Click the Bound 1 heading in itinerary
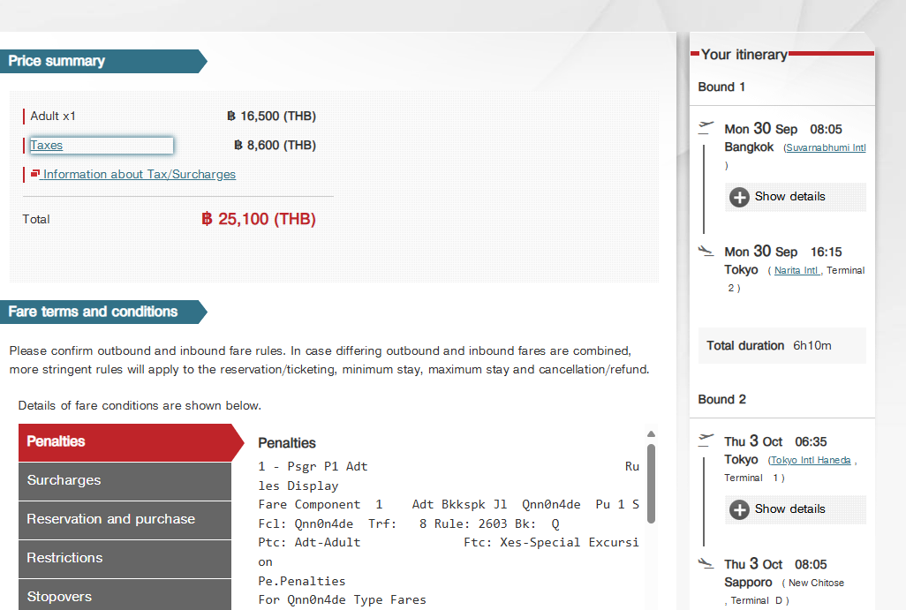Screen dimensions: 906x610 (x=721, y=87)
